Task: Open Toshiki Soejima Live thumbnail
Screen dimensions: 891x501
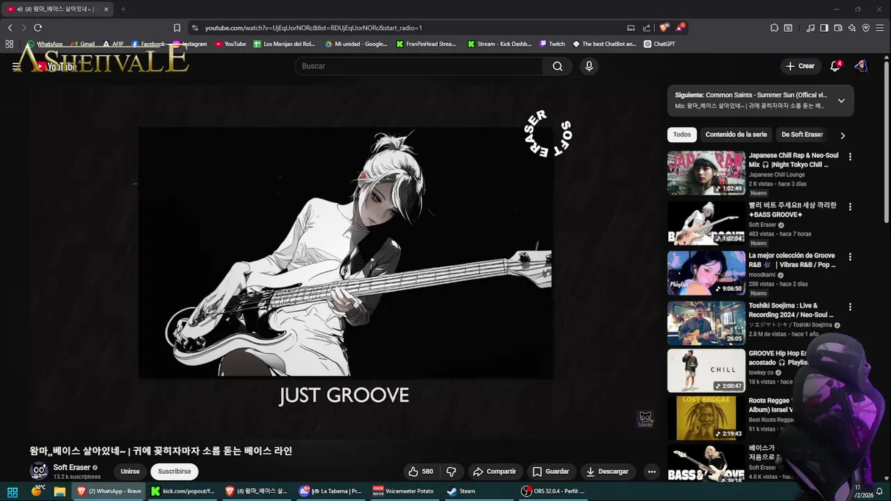Action: (706, 324)
